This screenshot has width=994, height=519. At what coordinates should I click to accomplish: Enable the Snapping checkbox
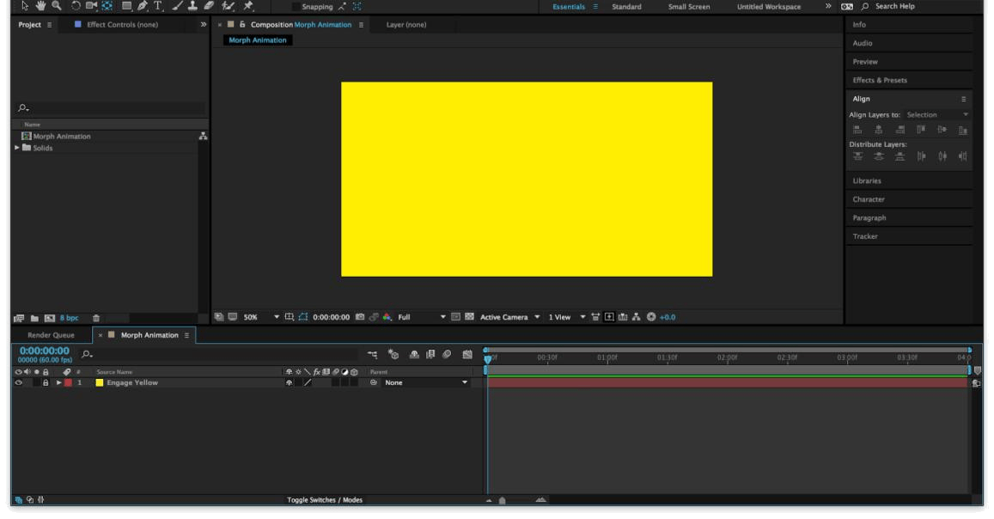pos(296,6)
